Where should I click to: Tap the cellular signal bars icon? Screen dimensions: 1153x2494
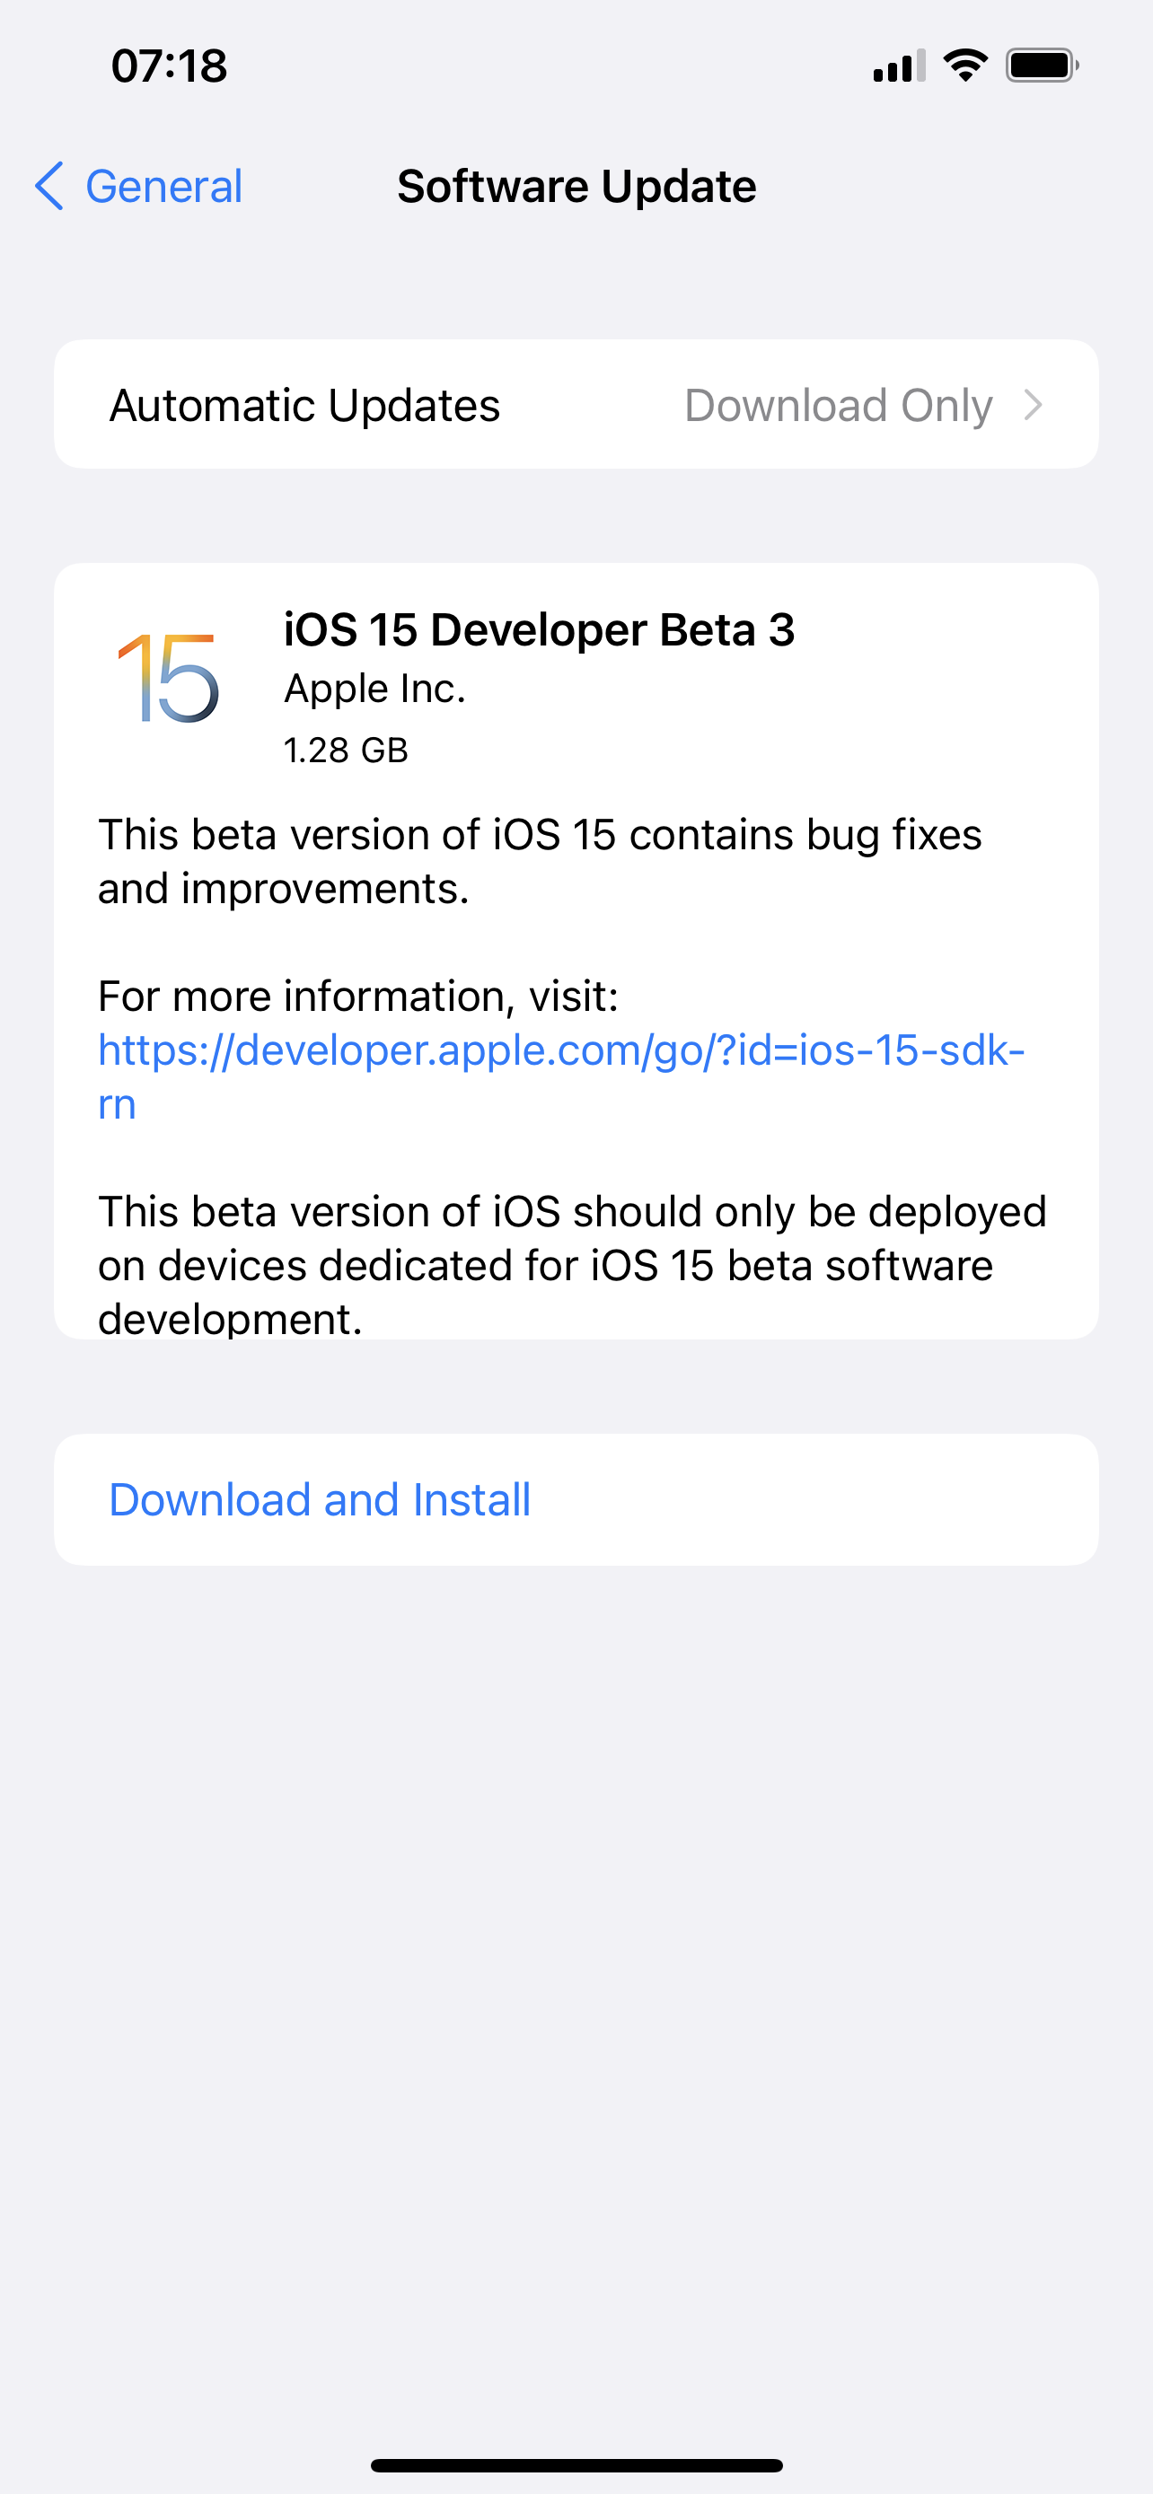[898, 66]
